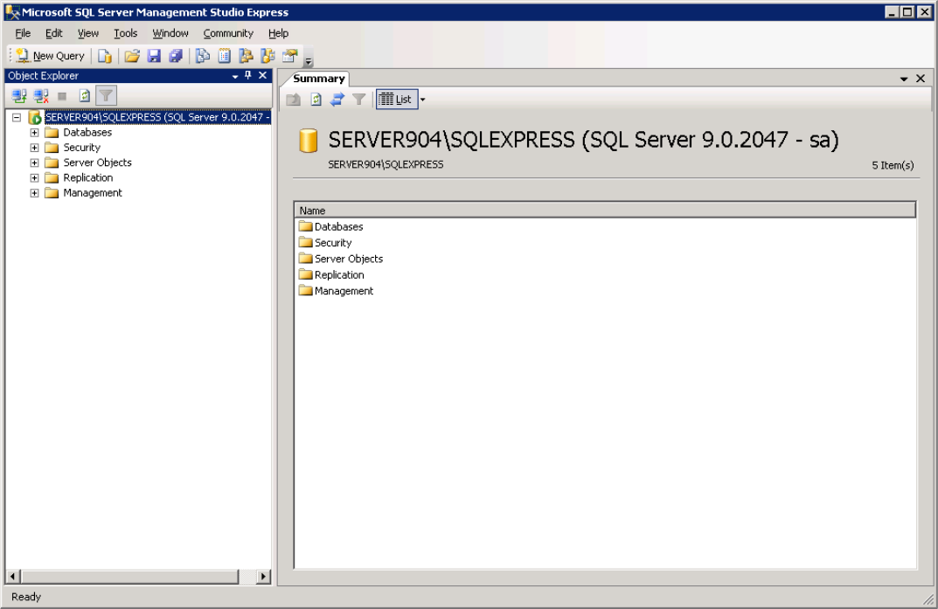The image size is (938, 609).
Task: Toggle the Object Explorer filter button
Action: click(106, 96)
